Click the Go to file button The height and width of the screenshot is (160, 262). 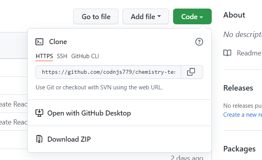(x=96, y=16)
